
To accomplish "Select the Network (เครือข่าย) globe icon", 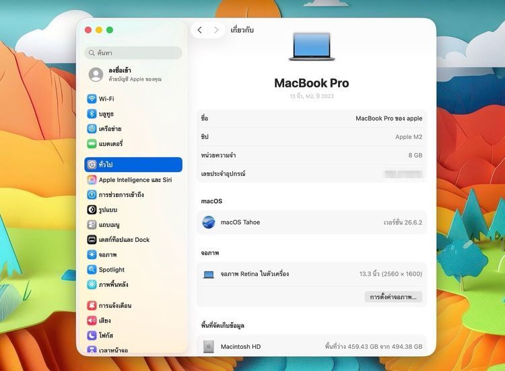I will [x=92, y=128].
